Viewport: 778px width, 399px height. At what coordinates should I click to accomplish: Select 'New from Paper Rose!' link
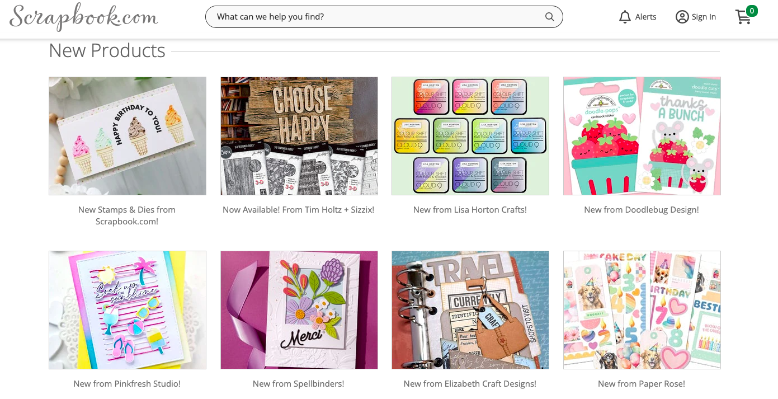641,384
